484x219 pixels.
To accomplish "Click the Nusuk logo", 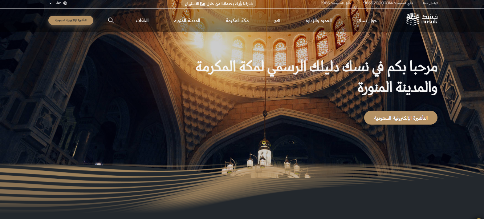I will [421, 19].
